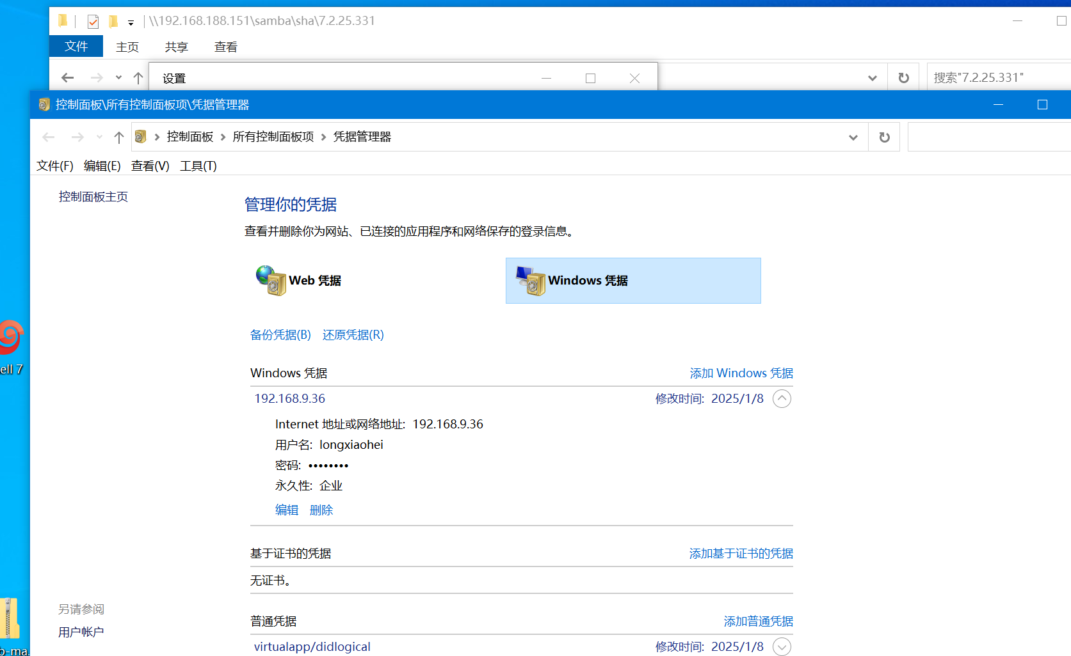Refresh the File Explorer folder view
The image size is (1071, 656).
pyautogui.click(x=903, y=77)
